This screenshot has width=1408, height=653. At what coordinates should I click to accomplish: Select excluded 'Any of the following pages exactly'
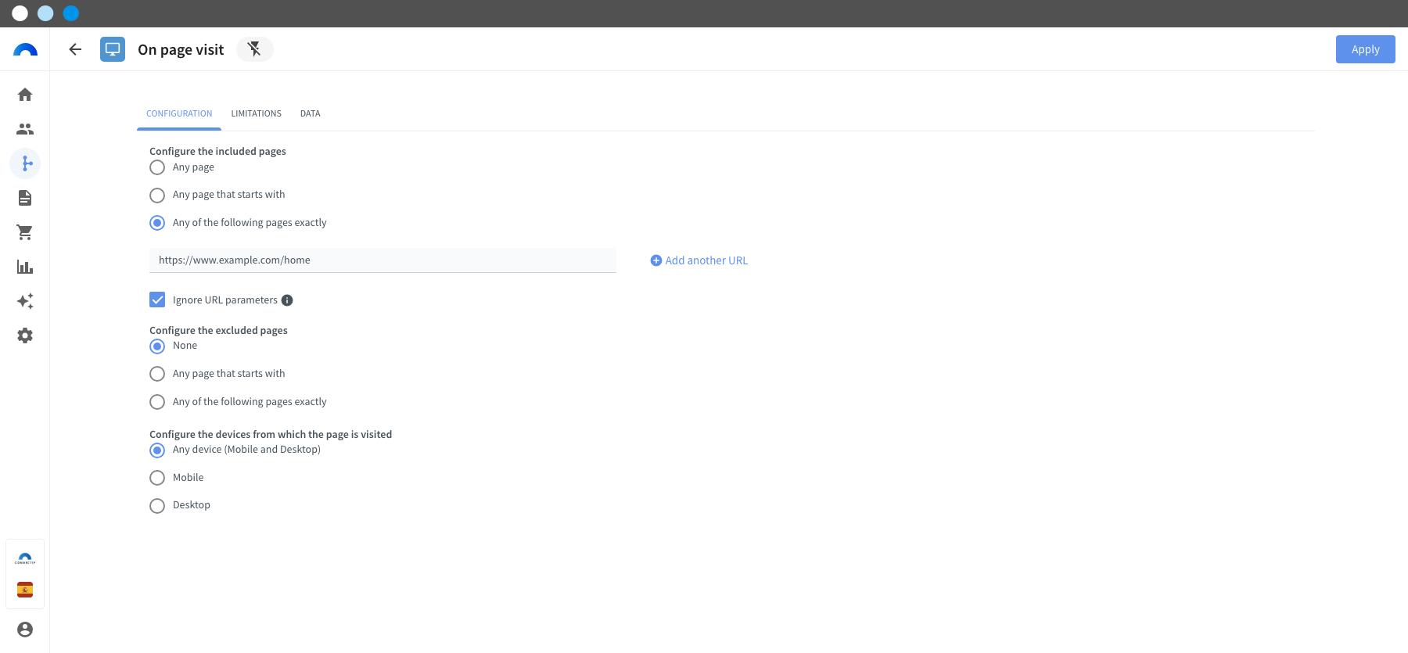157,402
